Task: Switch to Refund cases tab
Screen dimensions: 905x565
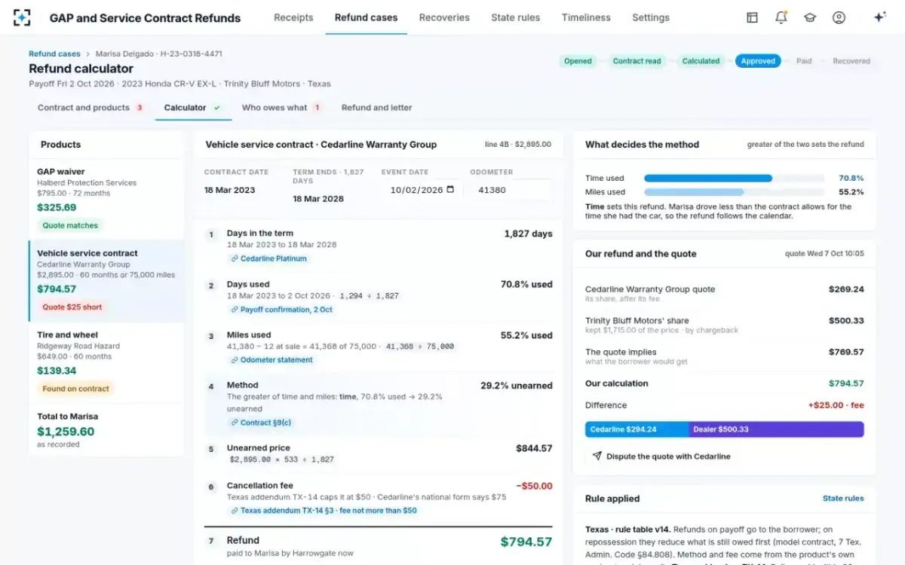Action: (366, 17)
